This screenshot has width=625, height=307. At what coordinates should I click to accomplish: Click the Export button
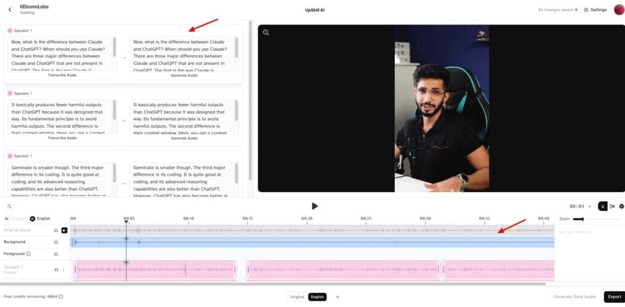[613, 297]
